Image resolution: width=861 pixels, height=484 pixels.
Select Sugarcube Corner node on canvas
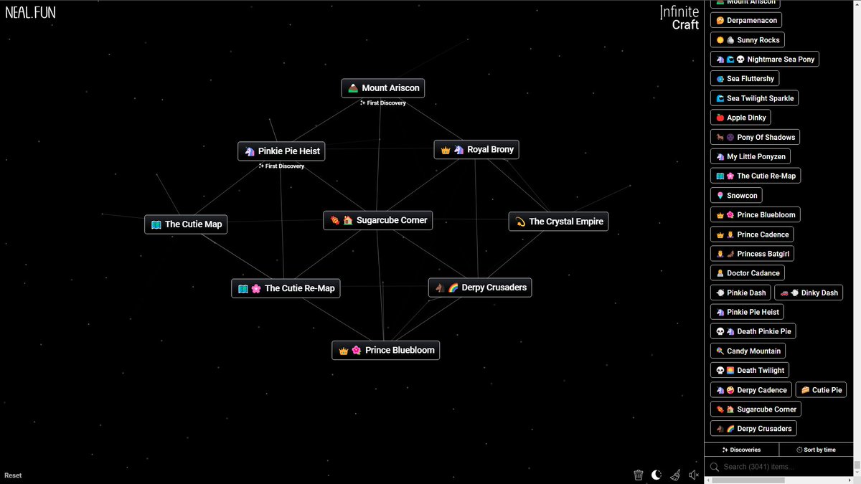click(x=378, y=220)
